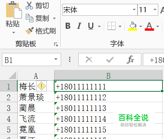This screenshot has height=139, width=164.
Task: Click cell containing 霓凰
Action: (36, 129)
